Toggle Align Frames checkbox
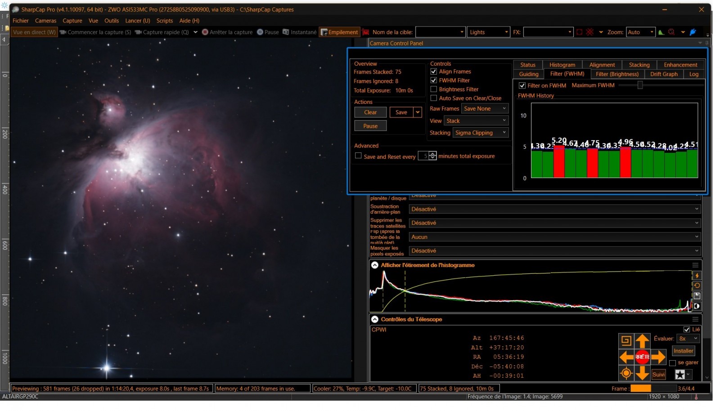The image size is (720, 411). tap(434, 71)
